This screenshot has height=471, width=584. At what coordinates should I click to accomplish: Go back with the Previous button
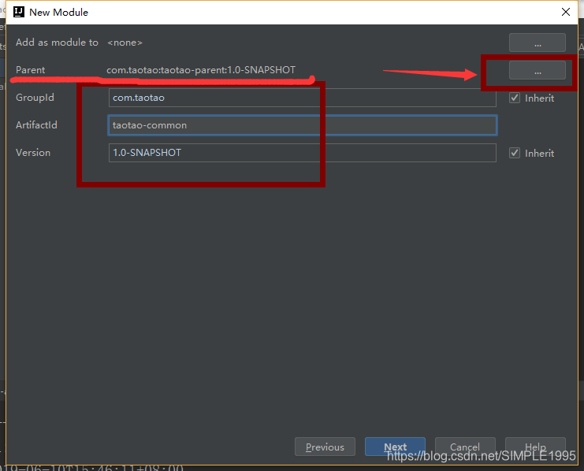[x=325, y=447]
